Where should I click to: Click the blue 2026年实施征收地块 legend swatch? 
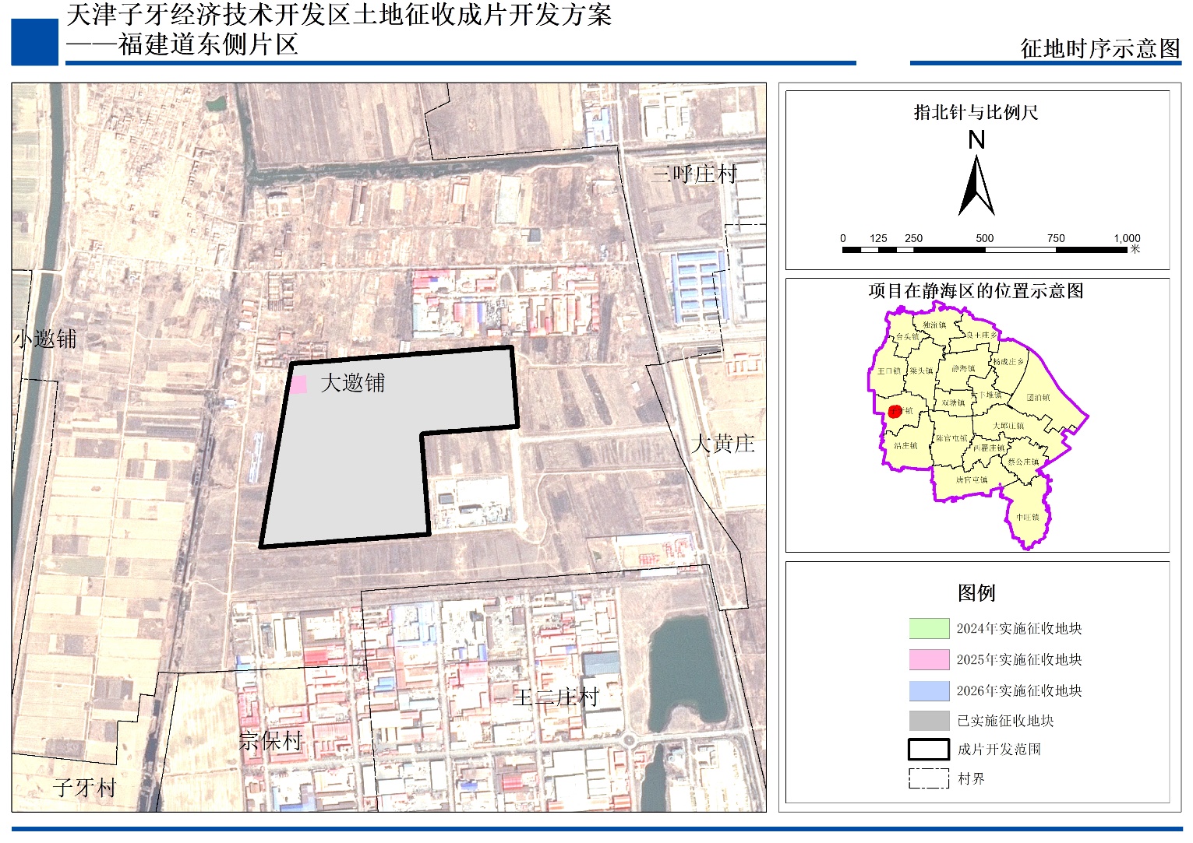coord(928,690)
